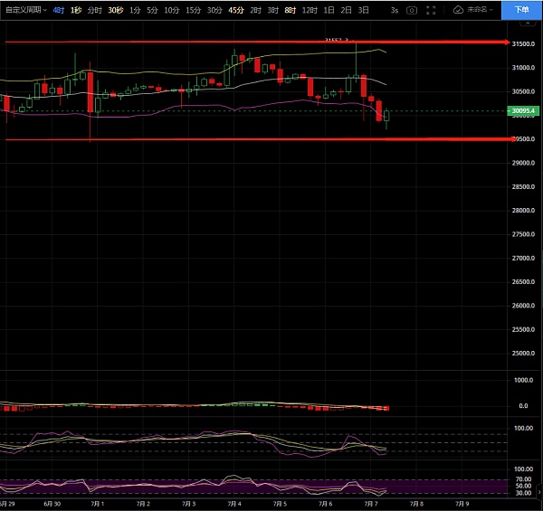Viewport: 543px width, 511px height.
Task: Click the fullscreen expand icon
Action: coord(433,9)
